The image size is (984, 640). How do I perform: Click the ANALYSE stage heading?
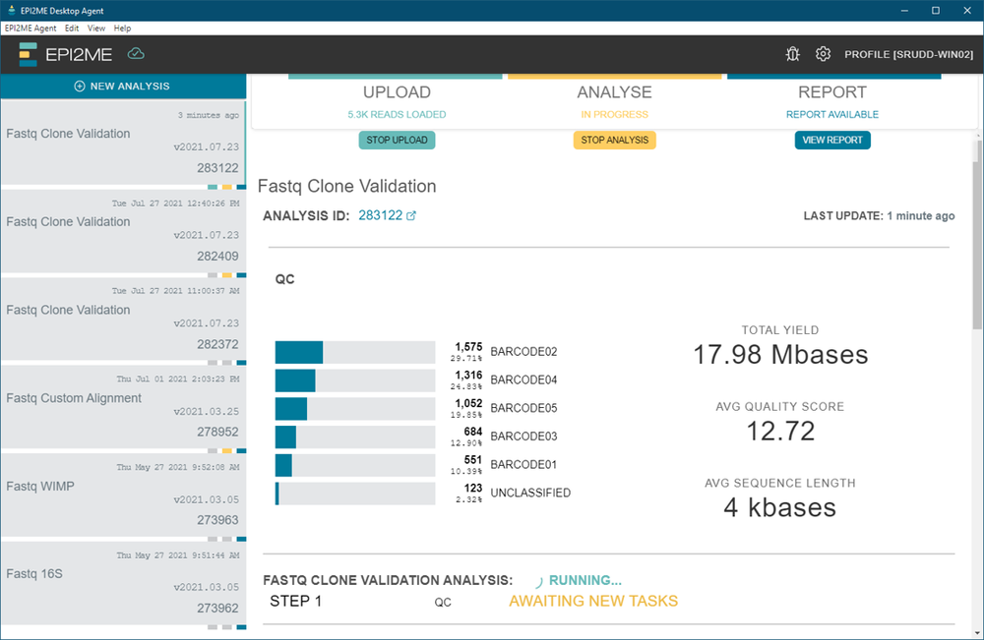pyautogui.click(x=614, y=92)
